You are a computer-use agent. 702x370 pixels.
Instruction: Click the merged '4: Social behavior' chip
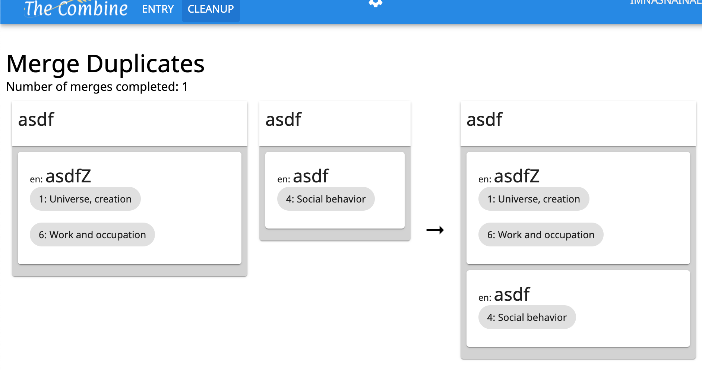526,317
